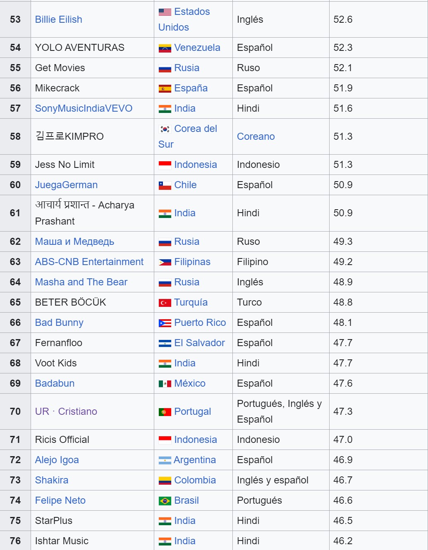Click the El Salvador country link

[199, 343]
